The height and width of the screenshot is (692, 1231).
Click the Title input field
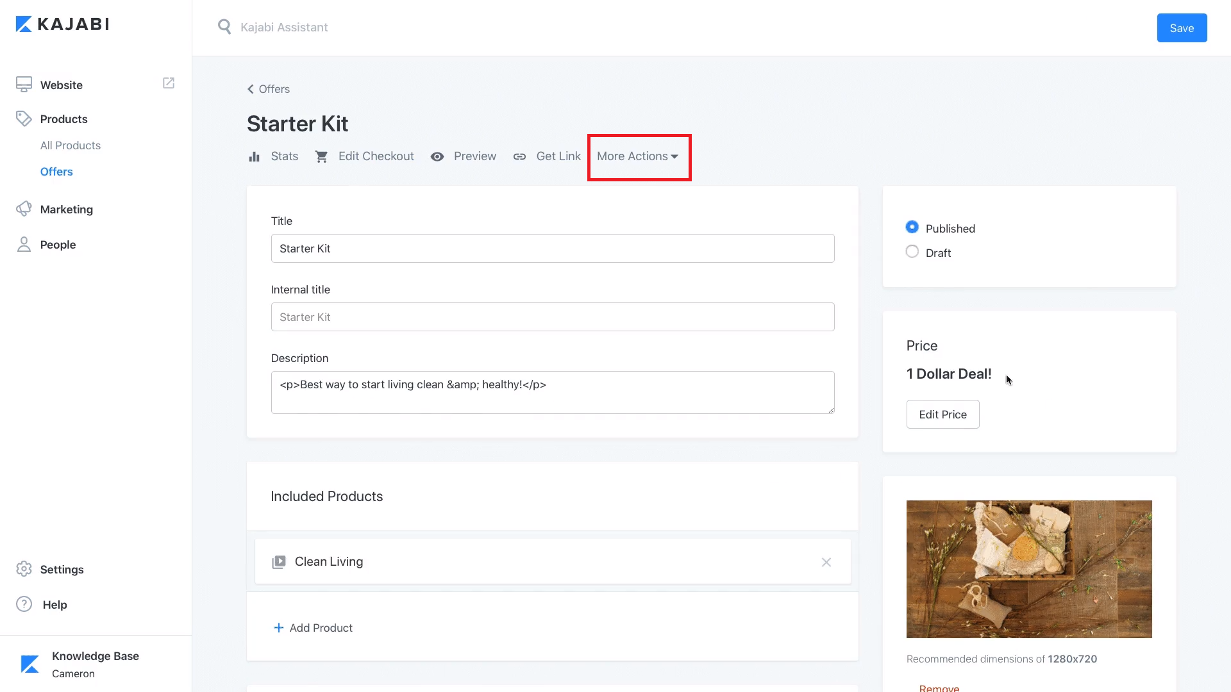(553, 248)
